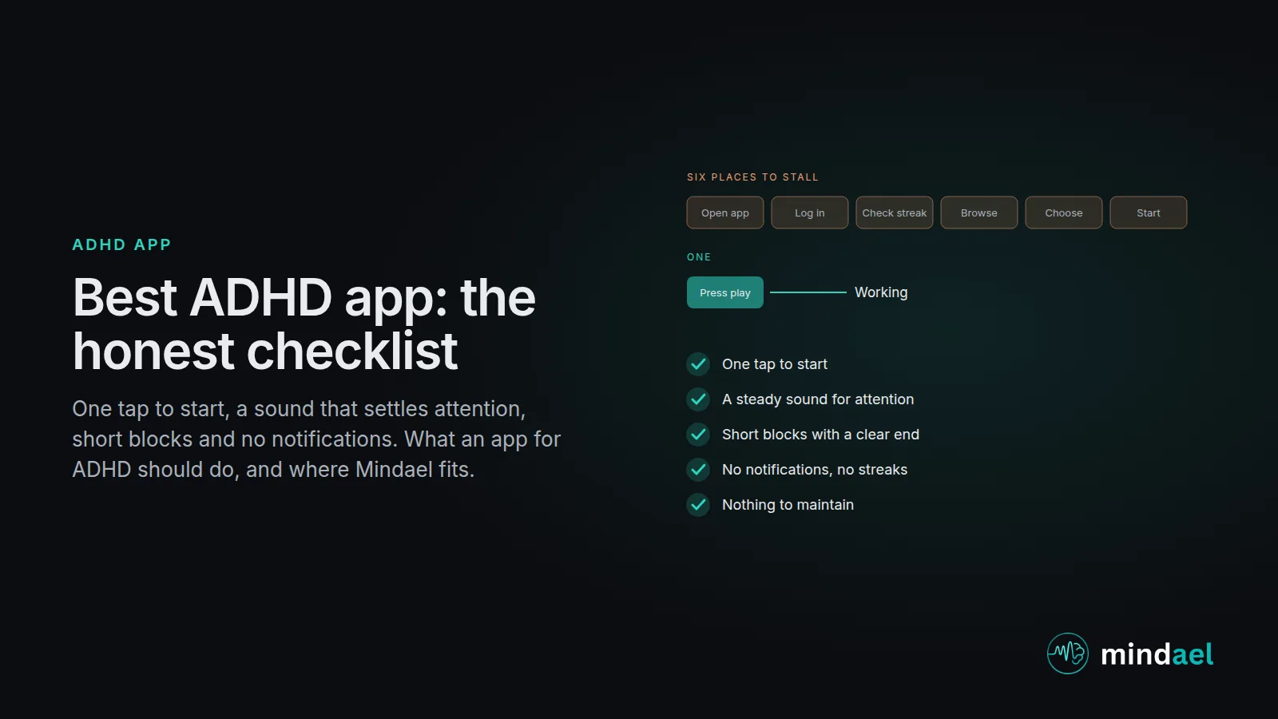Select the Choose step button
1278x719 pixels.
pos(1064,213)
